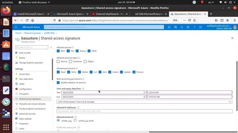
Task: Open directory and subscription filter icon
Action: [176, 27]
